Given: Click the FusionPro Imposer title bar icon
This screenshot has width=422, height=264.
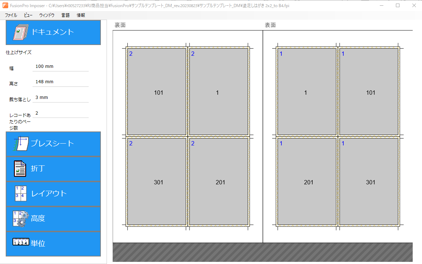Looking at the screenshot, I should point(5,5).
